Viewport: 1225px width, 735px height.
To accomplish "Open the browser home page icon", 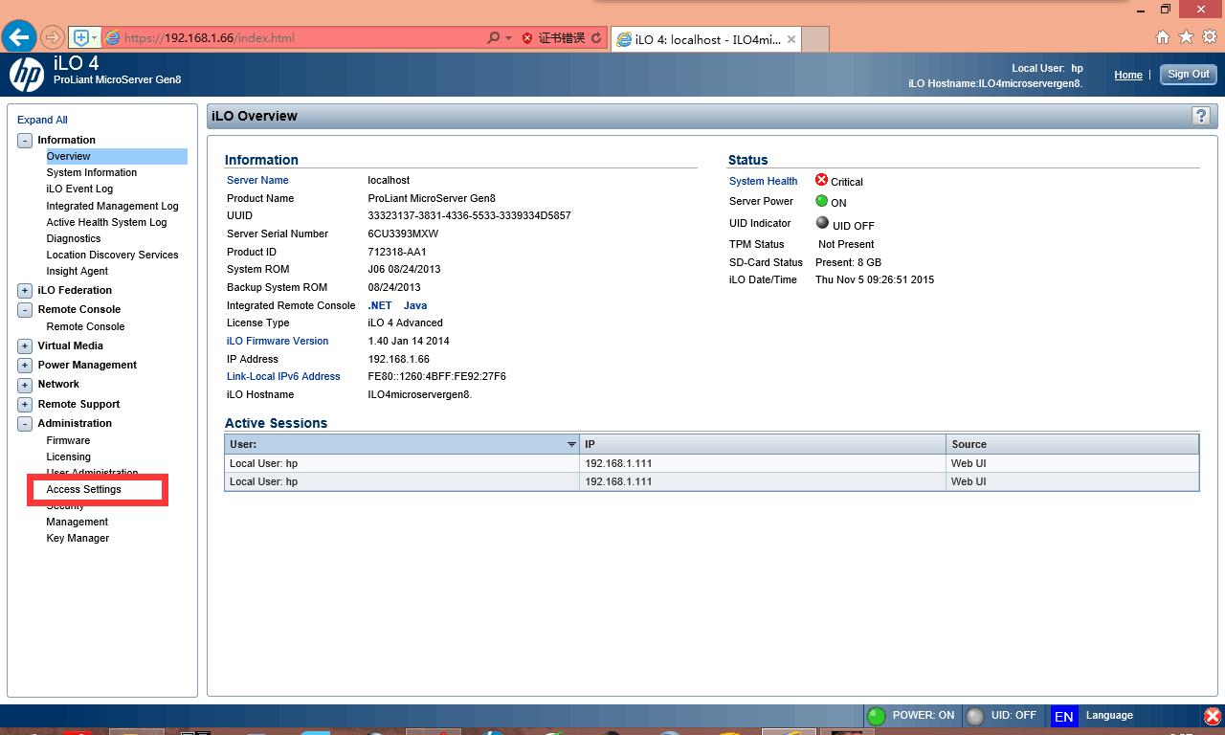I will (x=1163, y=37).
